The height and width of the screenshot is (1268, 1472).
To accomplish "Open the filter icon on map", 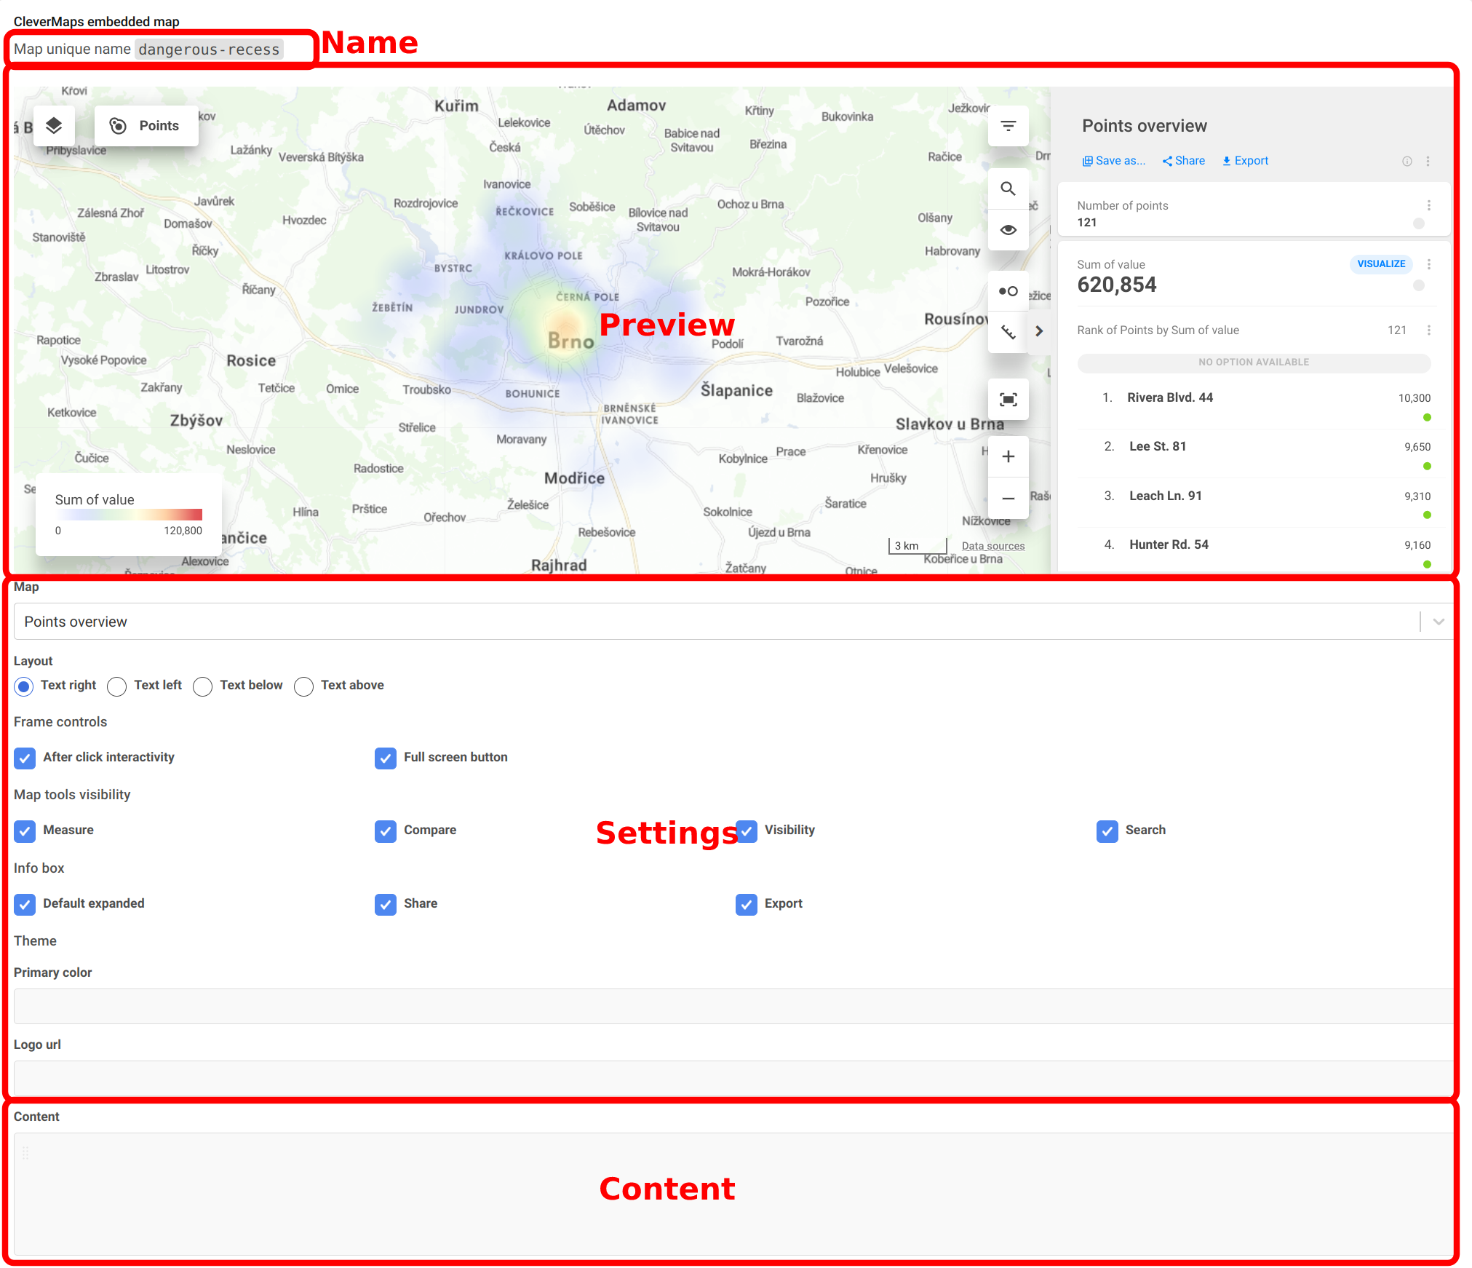I will click(x=1008, y=126).
